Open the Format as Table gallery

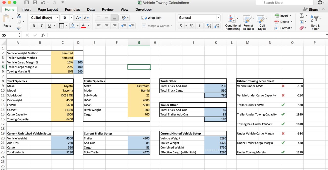click(248, 23)
